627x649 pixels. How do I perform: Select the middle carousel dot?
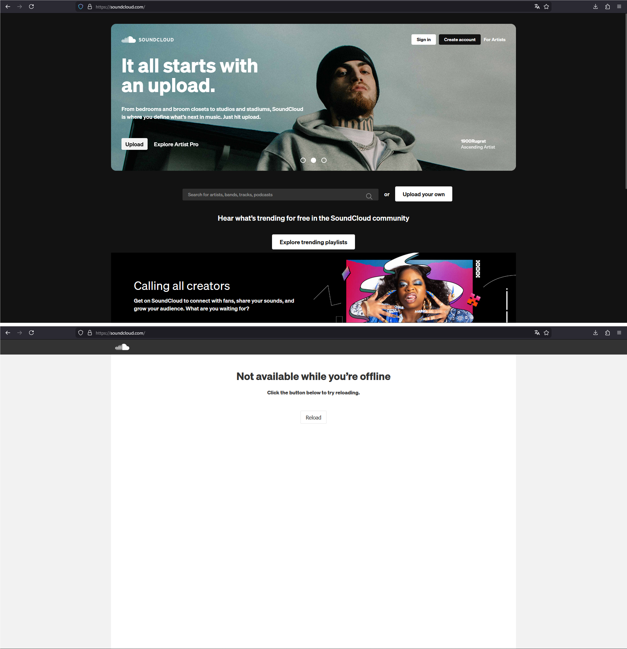coord(313,160)
